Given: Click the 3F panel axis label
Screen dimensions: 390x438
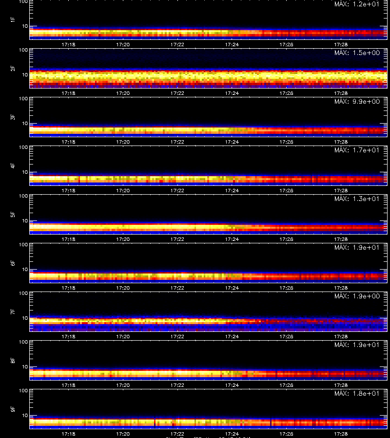Looking at the screenshot, I should point(13,117).
